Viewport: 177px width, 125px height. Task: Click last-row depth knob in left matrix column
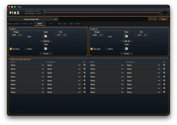click(85, 92)
